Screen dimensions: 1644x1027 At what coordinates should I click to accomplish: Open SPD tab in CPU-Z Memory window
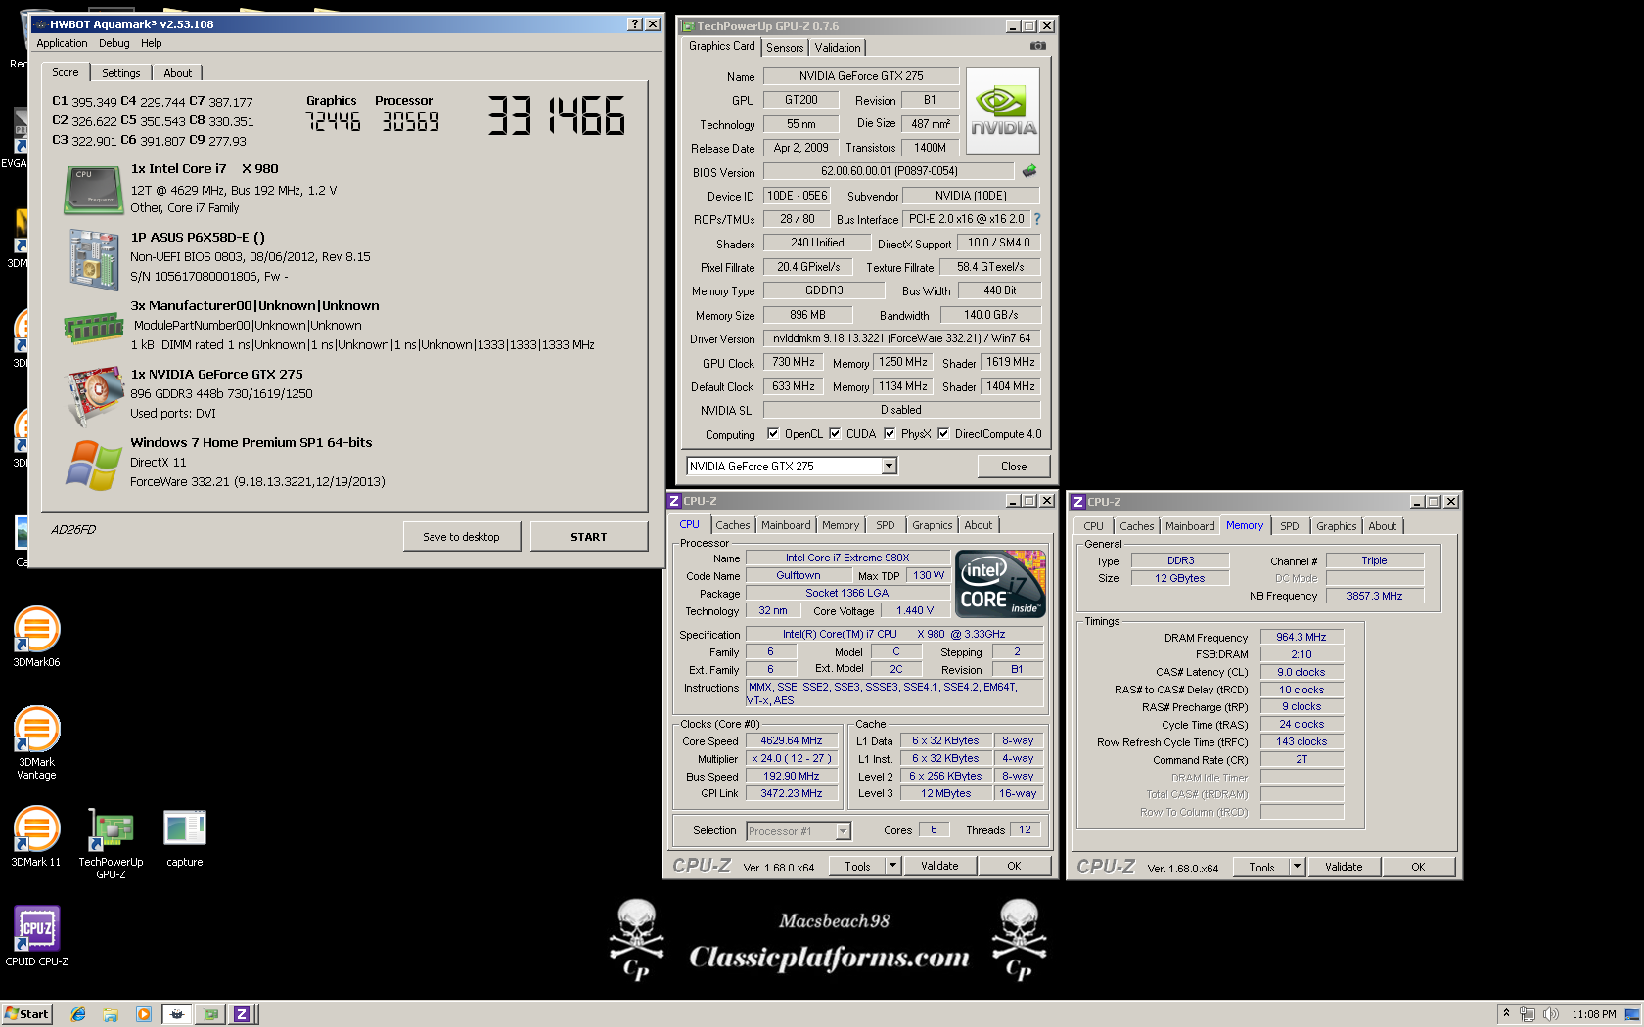[x=1290, y=526]
